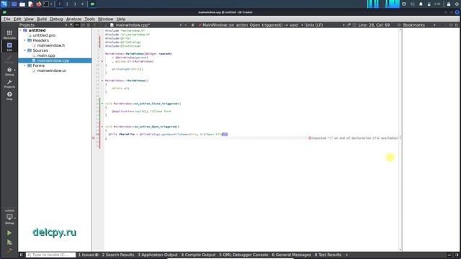Screen dimensions: 461x259
Task: Open the mainwindow.cpp document dropdown
Action: [146, 25]
